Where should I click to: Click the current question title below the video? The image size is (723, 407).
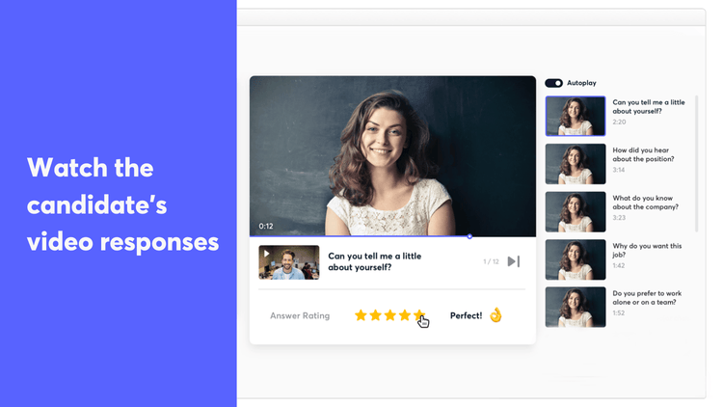click(374, 261)
